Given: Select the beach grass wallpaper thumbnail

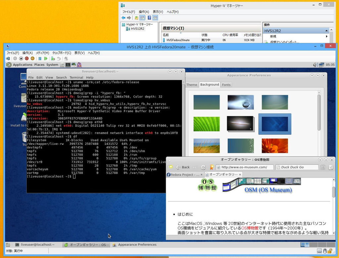Looking at the screenshot, I should [207, 146].
